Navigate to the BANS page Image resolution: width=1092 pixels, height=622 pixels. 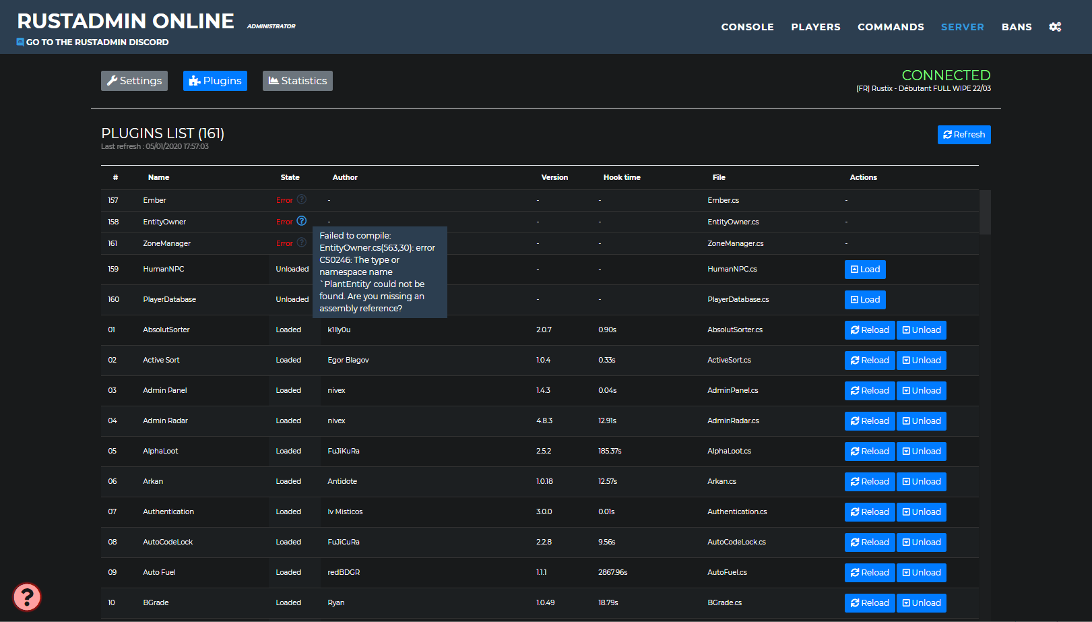pos(1017,27)
